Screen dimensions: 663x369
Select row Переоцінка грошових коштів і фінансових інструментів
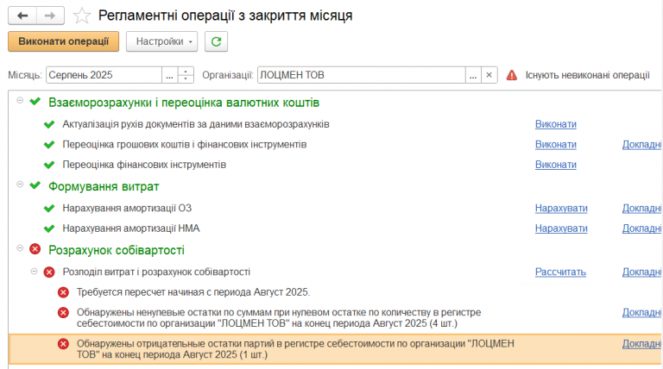[x=185, y=144]
